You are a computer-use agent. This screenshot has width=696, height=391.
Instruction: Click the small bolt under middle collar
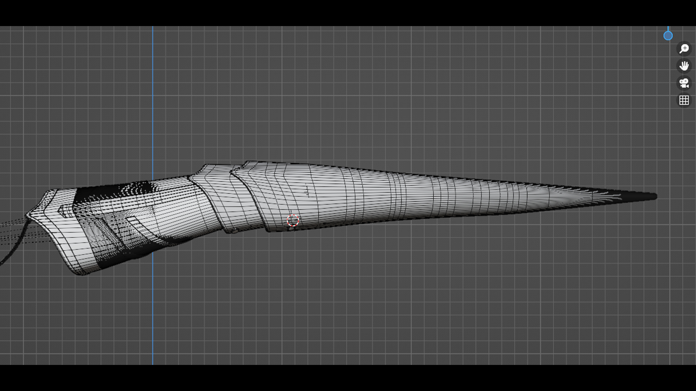pyautogui.click(x=235, y=231)
